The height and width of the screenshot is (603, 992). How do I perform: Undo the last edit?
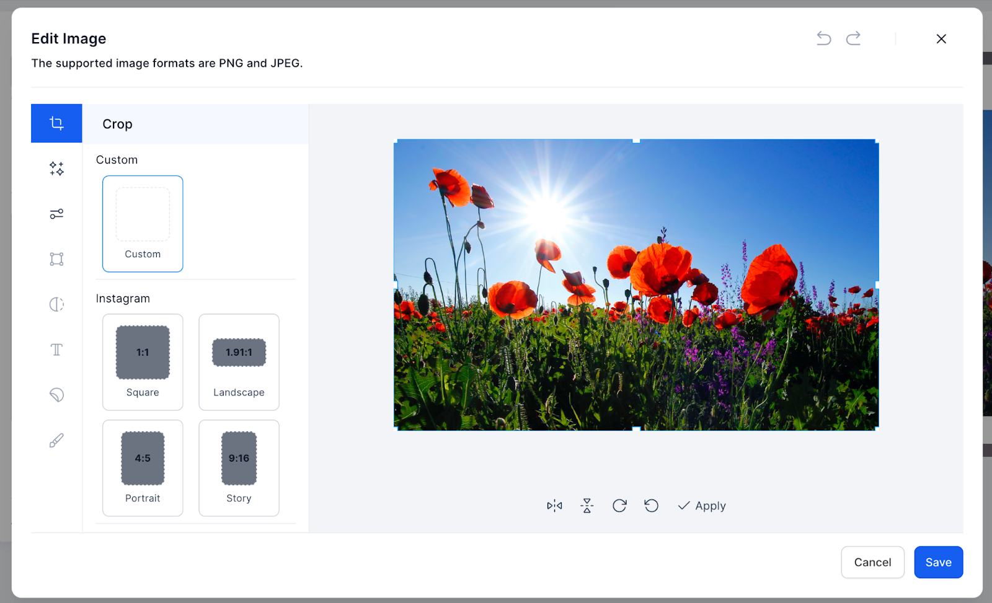(x=823, y=38)
